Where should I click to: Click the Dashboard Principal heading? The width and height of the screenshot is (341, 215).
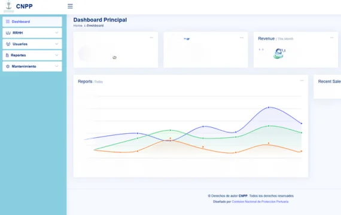(x=100, y=20)
